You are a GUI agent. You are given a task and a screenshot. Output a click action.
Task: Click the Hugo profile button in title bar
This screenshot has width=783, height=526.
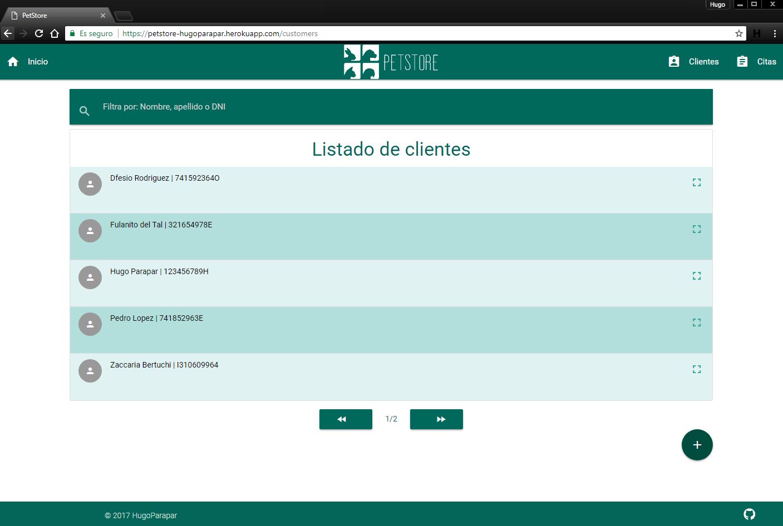click(717, 4)
